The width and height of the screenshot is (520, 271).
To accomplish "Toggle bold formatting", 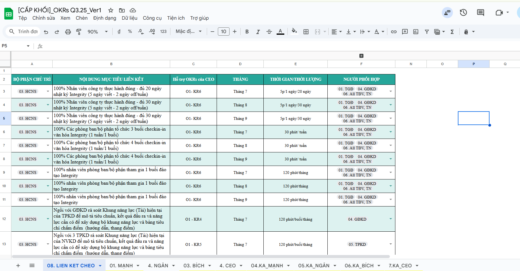I will (x=247, y=32).
